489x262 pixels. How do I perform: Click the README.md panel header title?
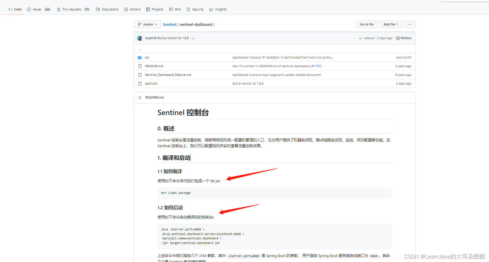154,97
